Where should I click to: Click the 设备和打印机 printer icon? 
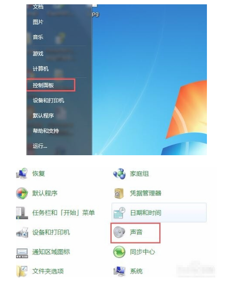[x=22, y=232]
